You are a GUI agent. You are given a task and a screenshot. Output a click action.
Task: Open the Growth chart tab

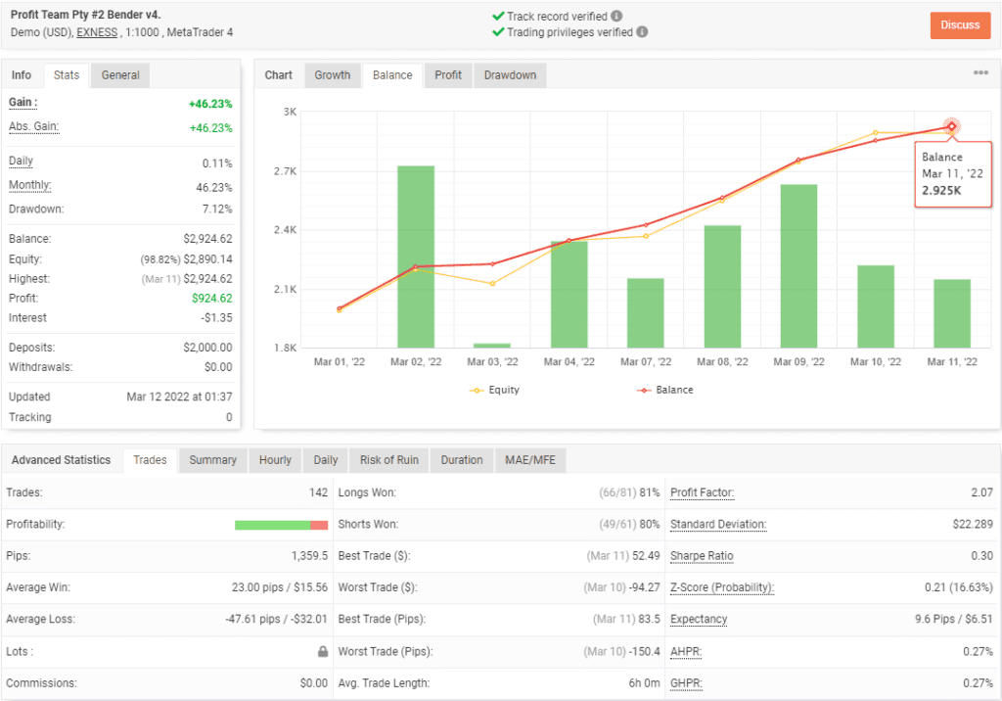tap(334, 74)
